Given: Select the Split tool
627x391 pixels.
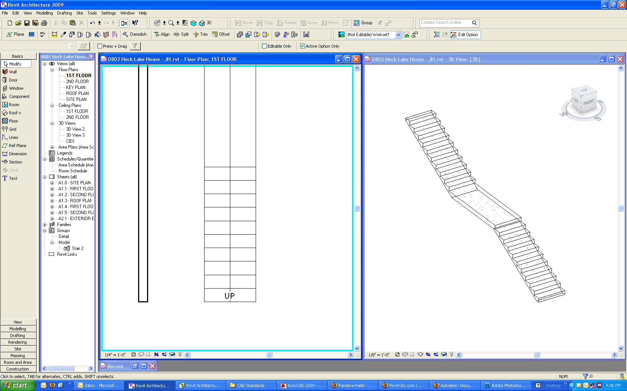Looking at the screenshot, I should click(181, 35).
